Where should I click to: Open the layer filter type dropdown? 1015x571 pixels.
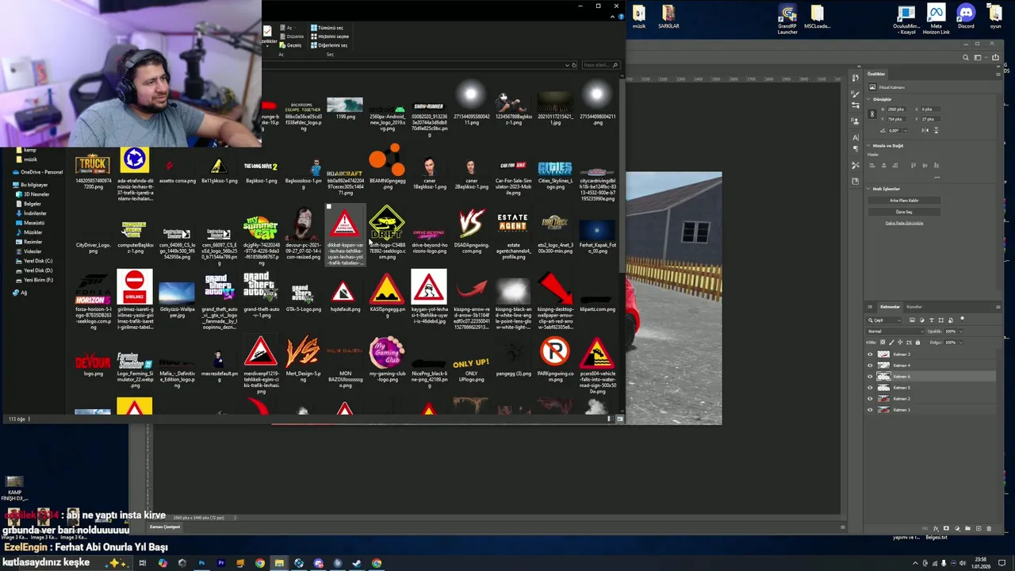click(884, 320)
